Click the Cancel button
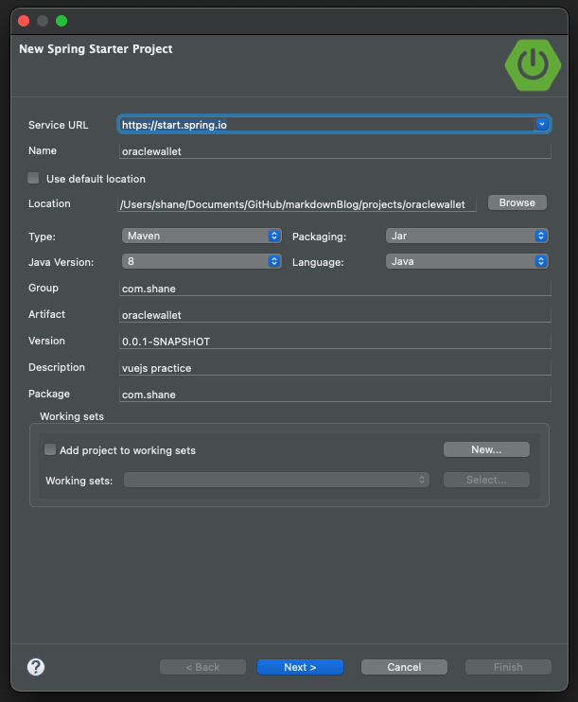 click(x=404, y=667)
